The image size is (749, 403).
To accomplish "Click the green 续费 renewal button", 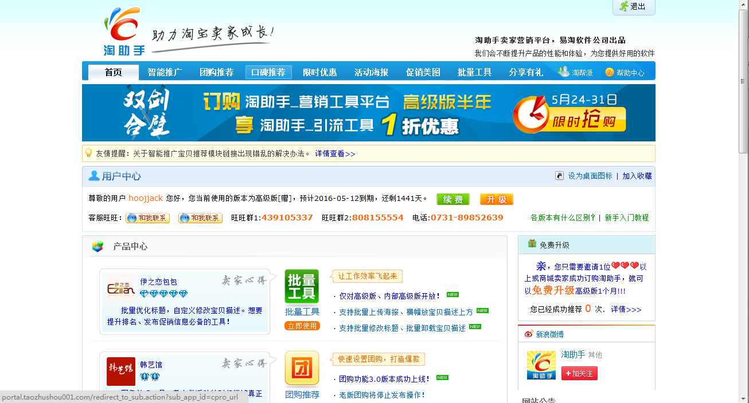I will pyautogui.click(x=452, y=199).
